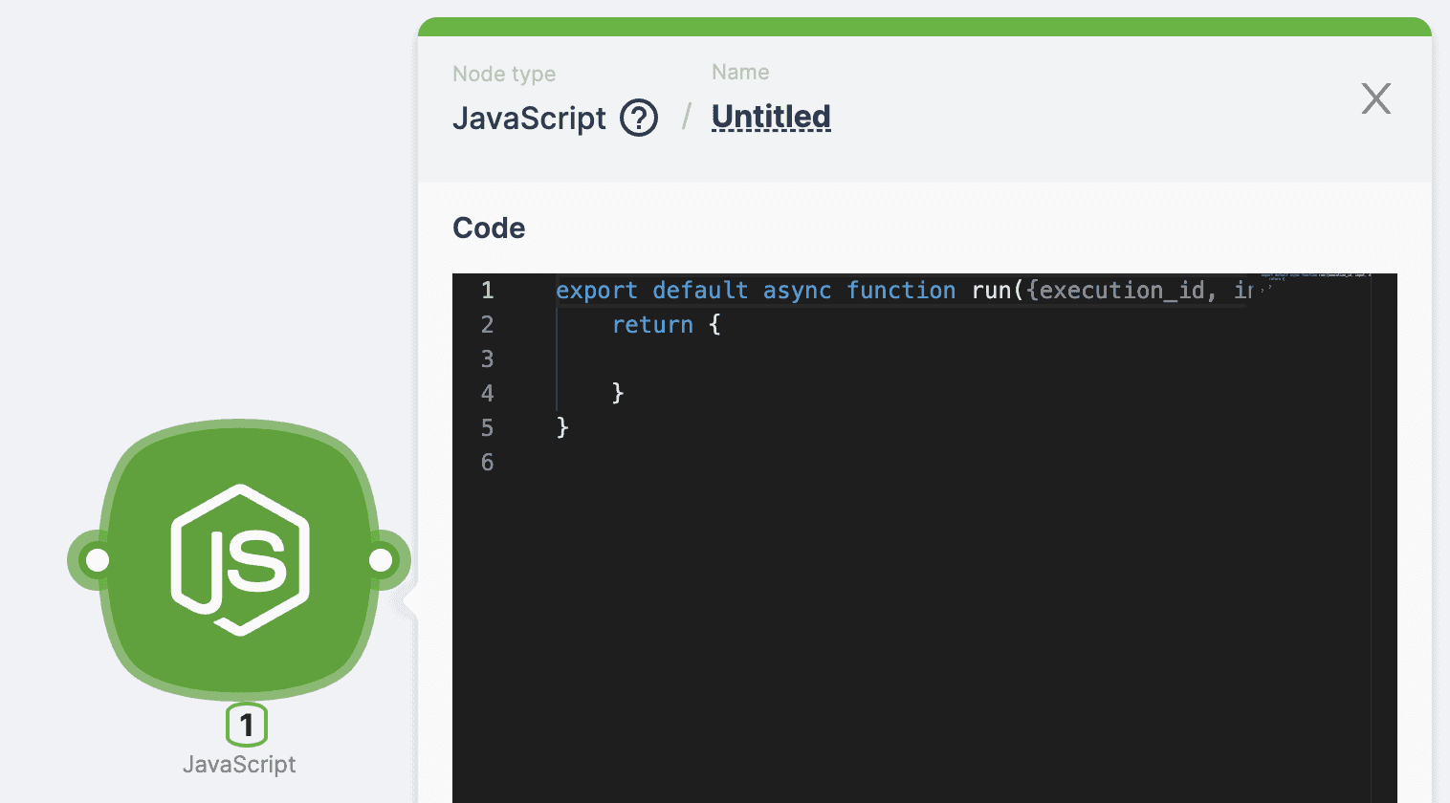Click the JavaScript node type text in header
The width and height of the screenshot is (1450, 803).
pyautogui.click(x=529, y=119)
